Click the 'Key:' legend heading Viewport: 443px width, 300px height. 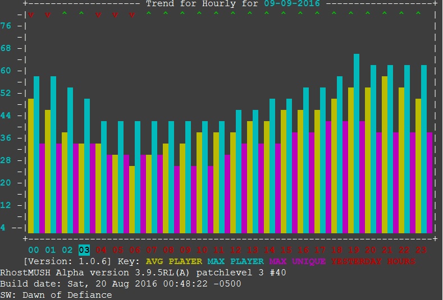[x=129, y=261]
